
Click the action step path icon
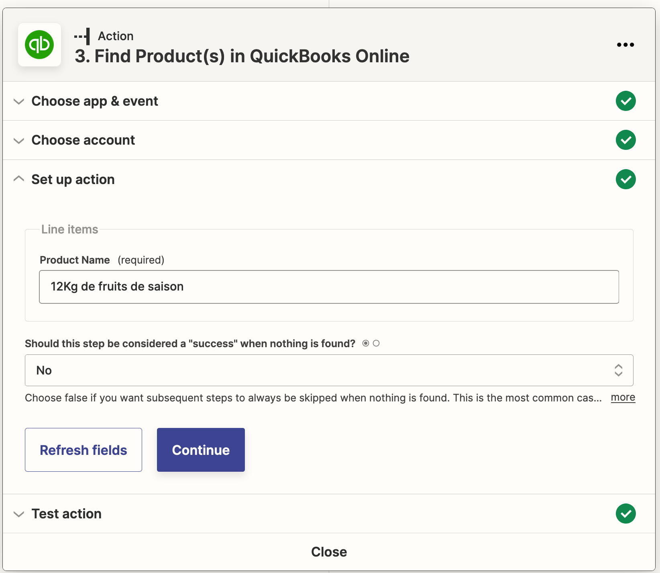(x=83, y=36)
